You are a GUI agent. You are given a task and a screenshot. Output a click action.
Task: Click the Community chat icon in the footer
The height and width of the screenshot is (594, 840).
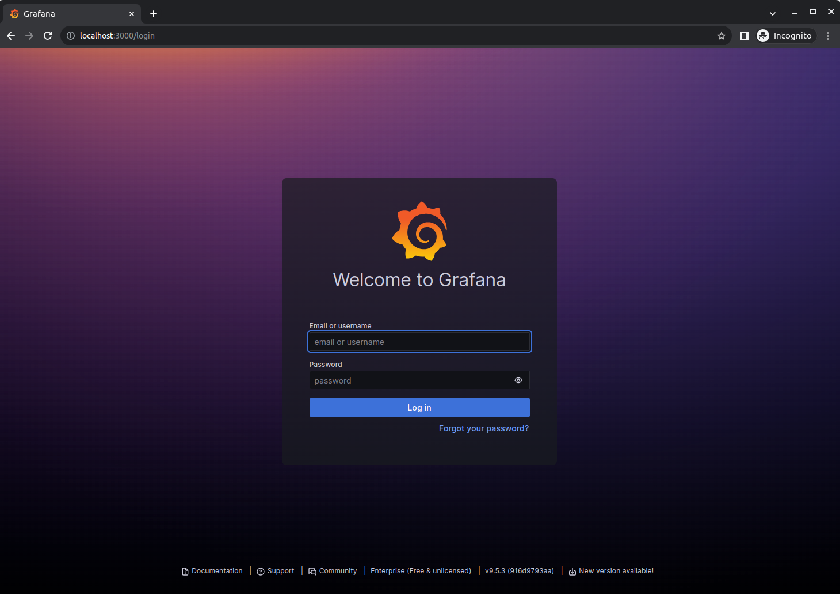click(312, 570)
